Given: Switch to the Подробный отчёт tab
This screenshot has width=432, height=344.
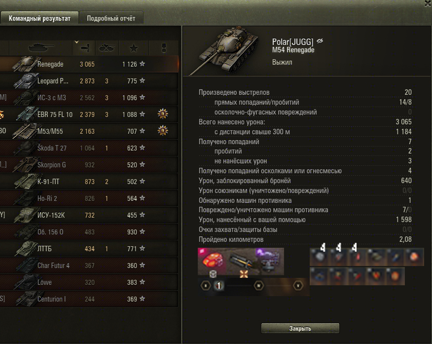Looking at the screenshot, I should click(x=111, y=18).
